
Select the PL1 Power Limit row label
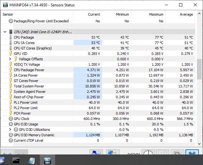pos(25,102)
